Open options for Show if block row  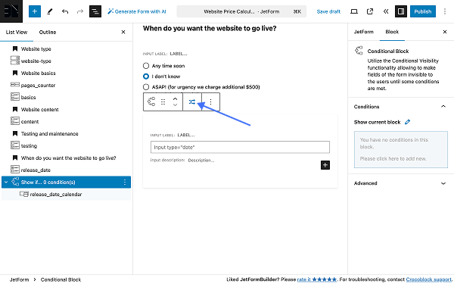tap(125, 183)
